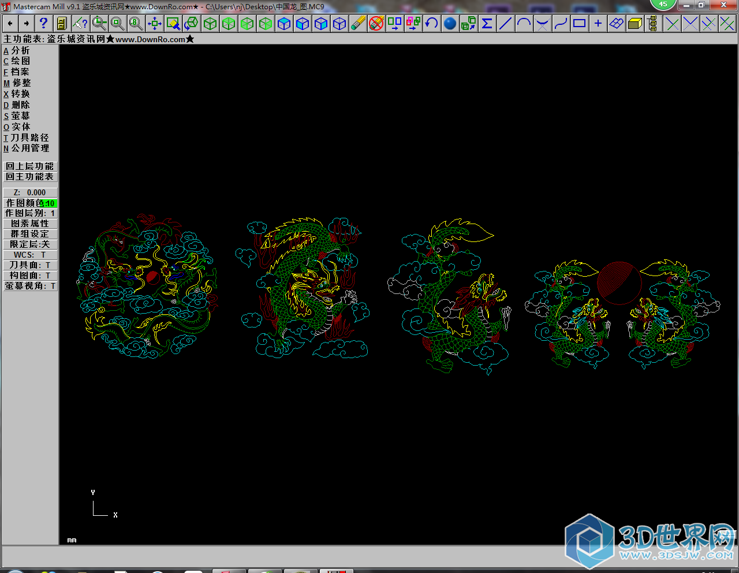
Task: Click 回上层功能 (Backup) button
Action: (30, 166)
